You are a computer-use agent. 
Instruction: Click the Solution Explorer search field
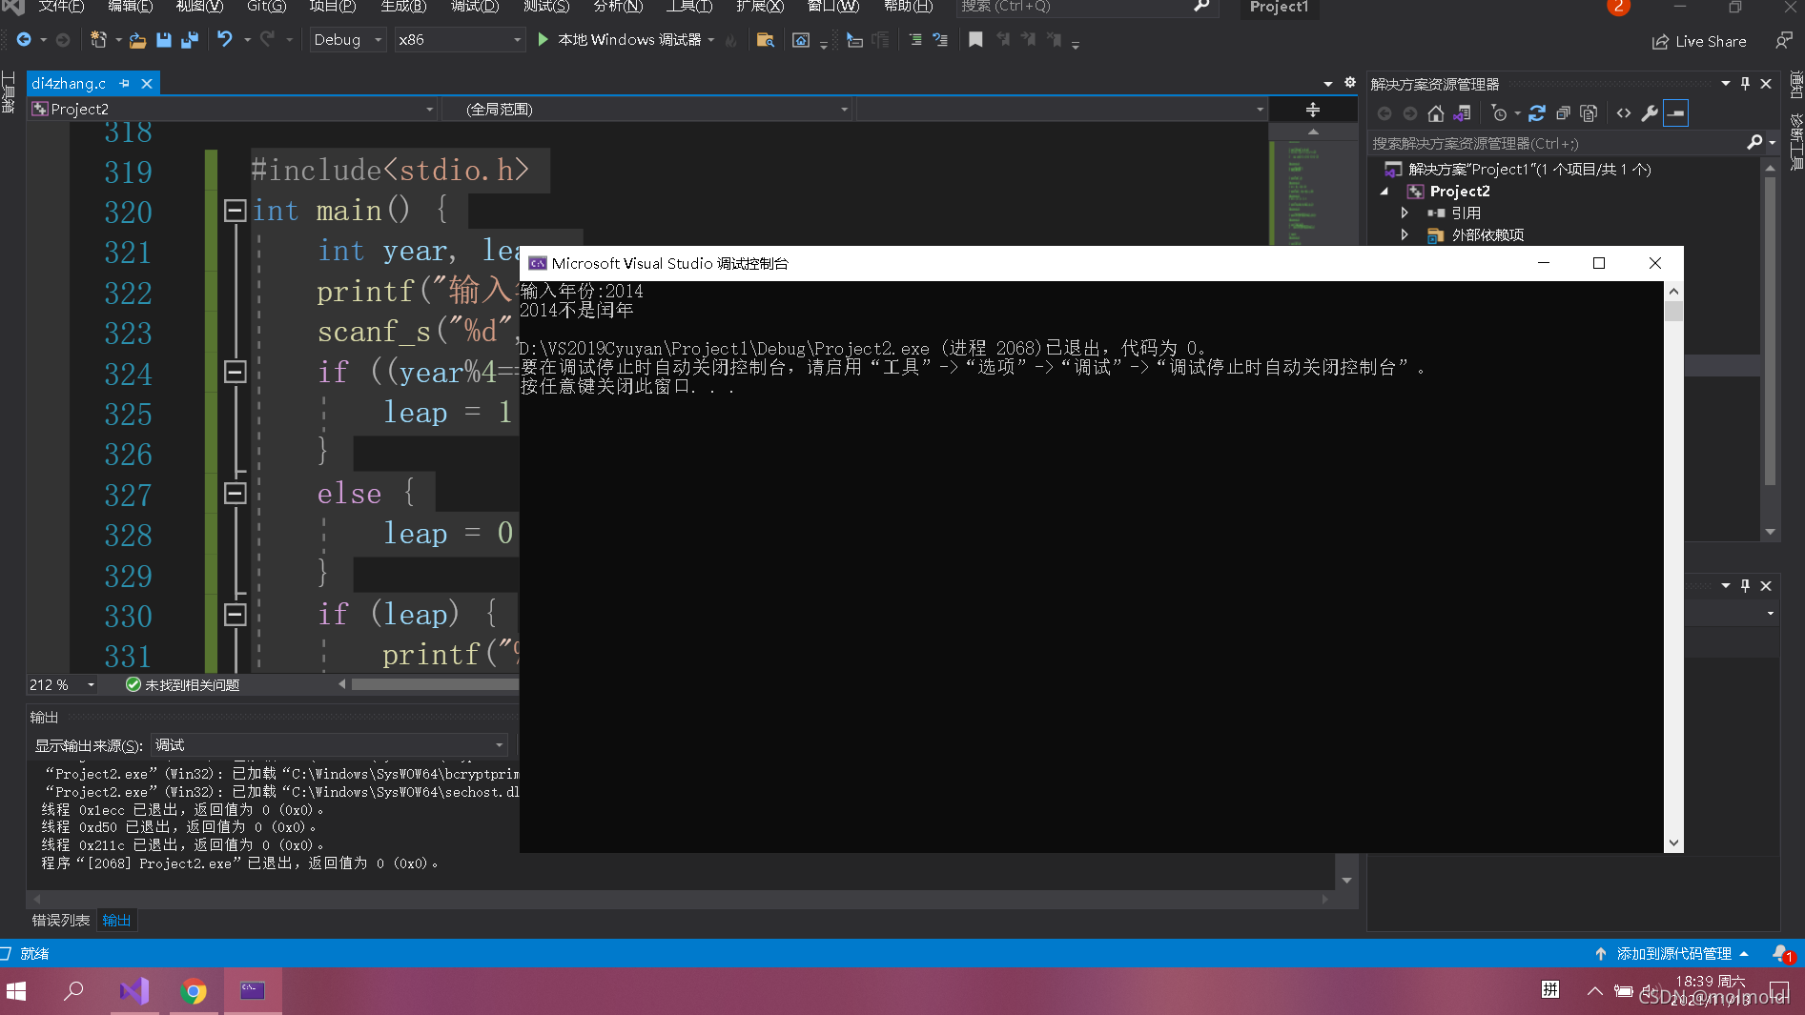pos(1572,143)
